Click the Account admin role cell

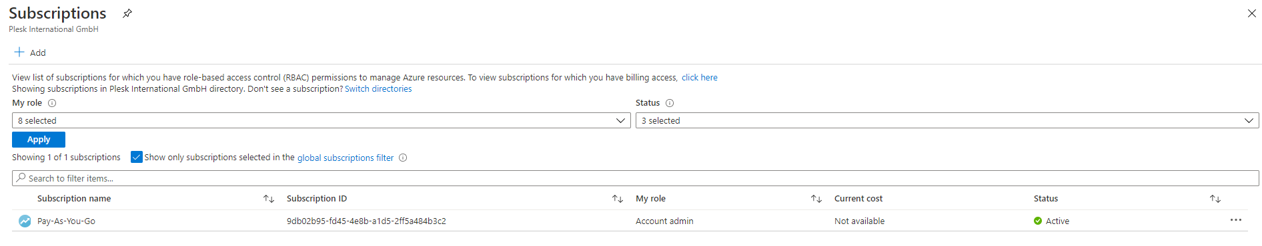[664, 221]
